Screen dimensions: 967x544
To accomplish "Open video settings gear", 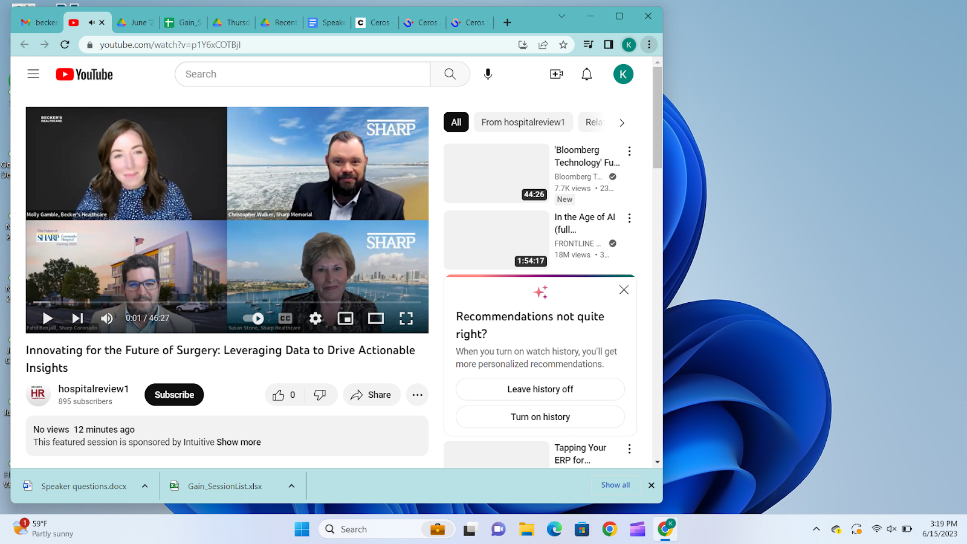I will point(315,318).
